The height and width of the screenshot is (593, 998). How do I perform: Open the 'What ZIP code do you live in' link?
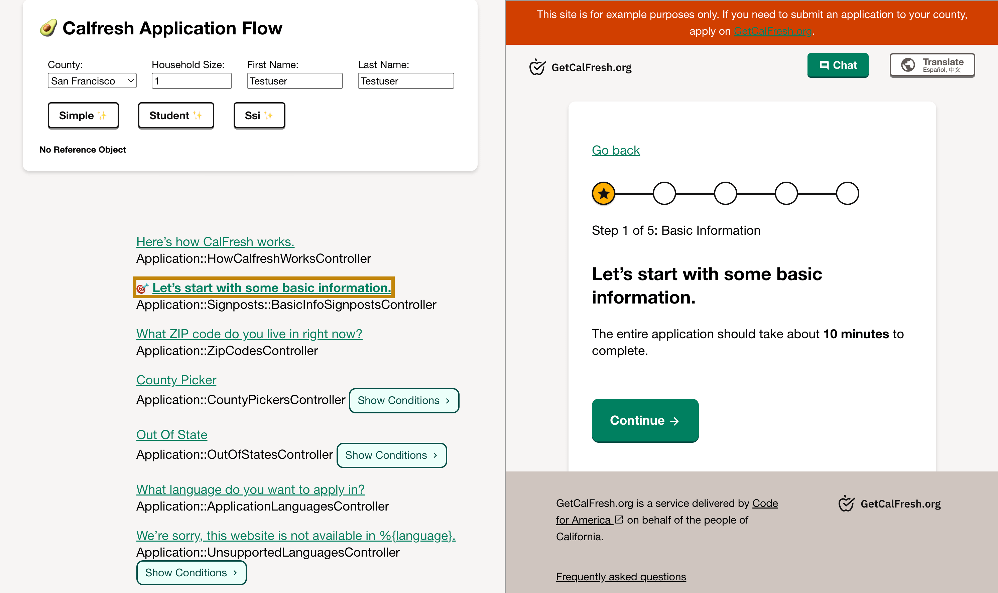coord(249,334)
